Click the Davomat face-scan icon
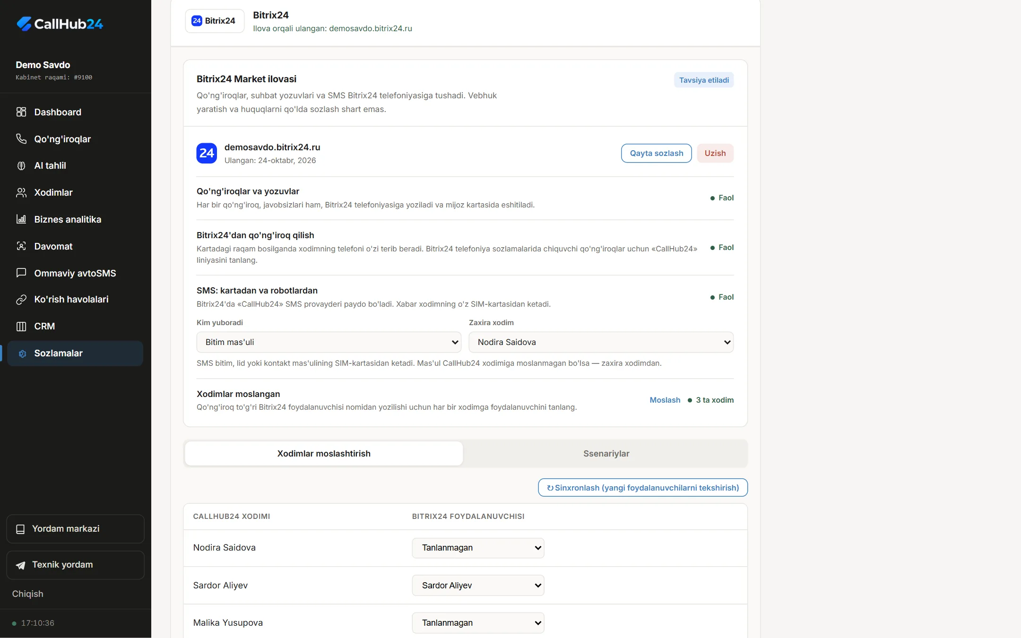The height and width of the screenshot is (638, 1021). 21,246
